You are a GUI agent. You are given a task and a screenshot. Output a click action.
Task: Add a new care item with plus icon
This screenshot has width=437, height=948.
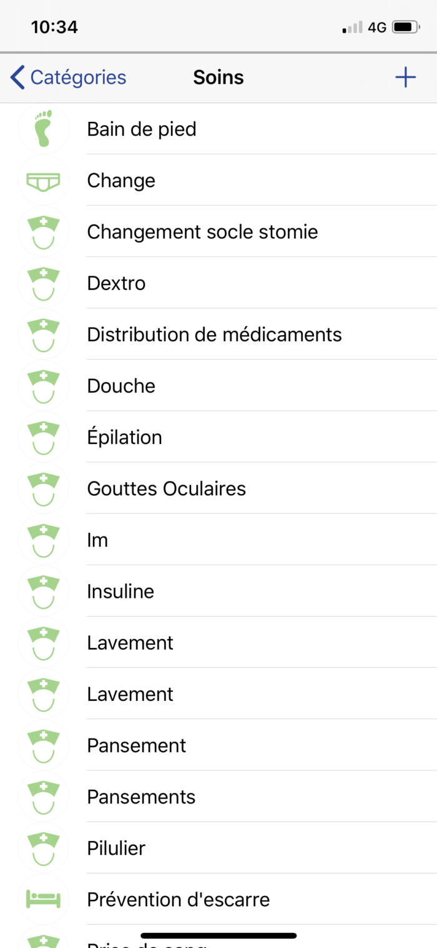click(406, 78)
